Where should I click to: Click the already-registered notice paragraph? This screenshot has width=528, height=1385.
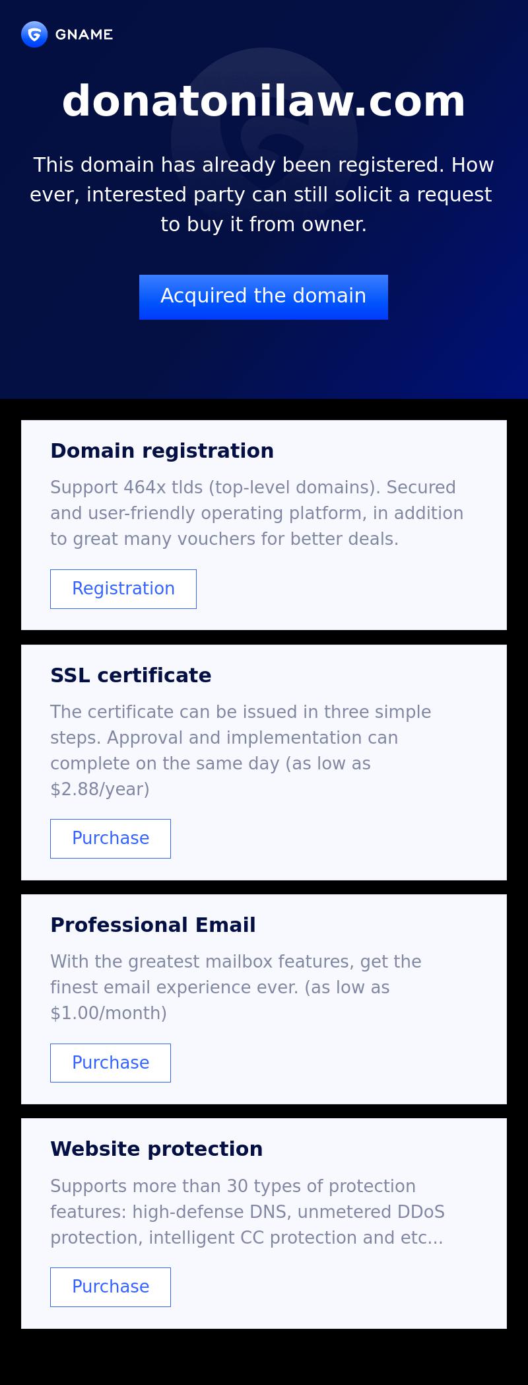(263, 194)
